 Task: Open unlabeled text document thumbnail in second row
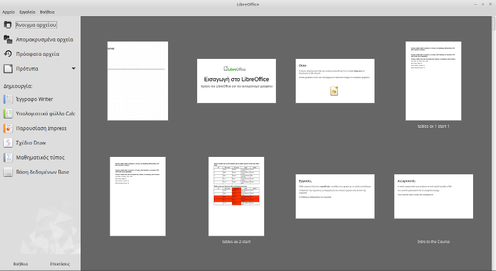pyautogui.click(x=138, y=197)
